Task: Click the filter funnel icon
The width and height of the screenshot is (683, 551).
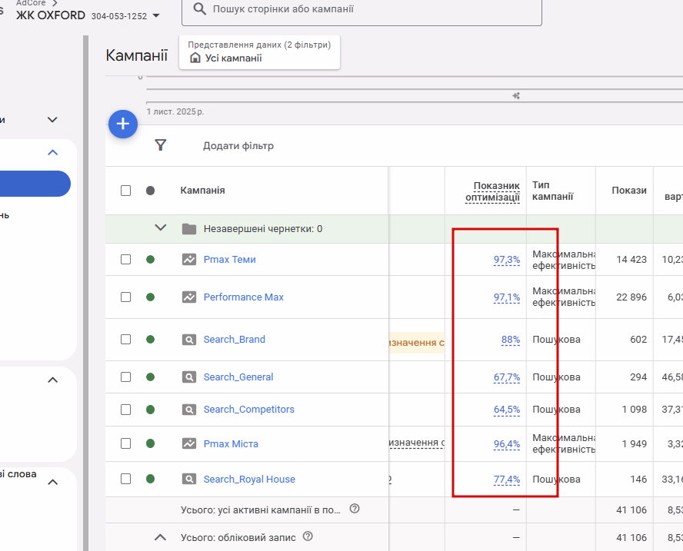Action: (160, 145)
